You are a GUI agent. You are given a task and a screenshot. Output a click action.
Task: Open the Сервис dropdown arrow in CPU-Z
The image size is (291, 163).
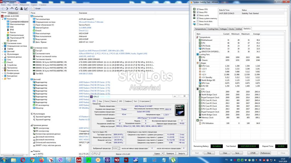pyautogui.click(x=163, y=154)
